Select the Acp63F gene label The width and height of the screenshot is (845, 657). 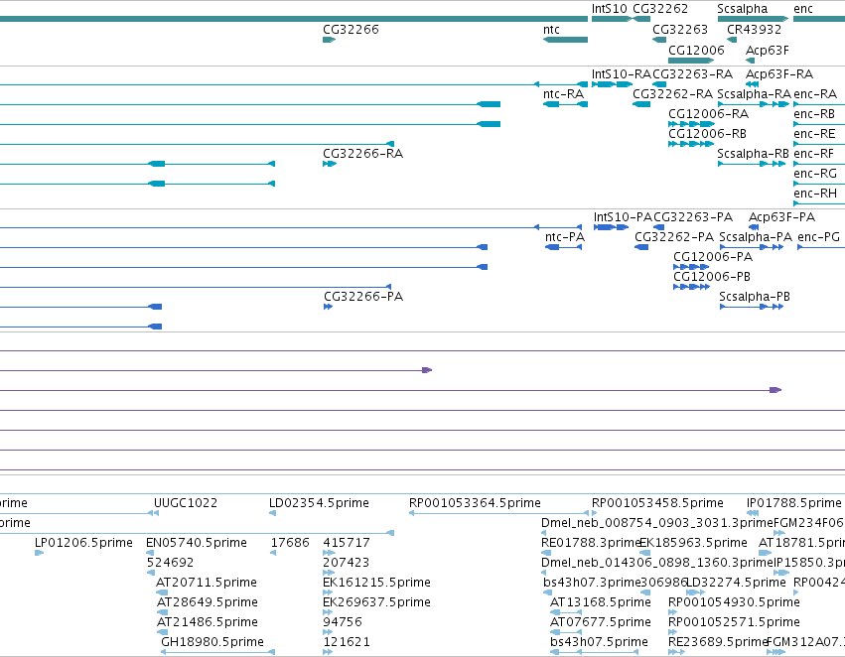pos(767,50)
